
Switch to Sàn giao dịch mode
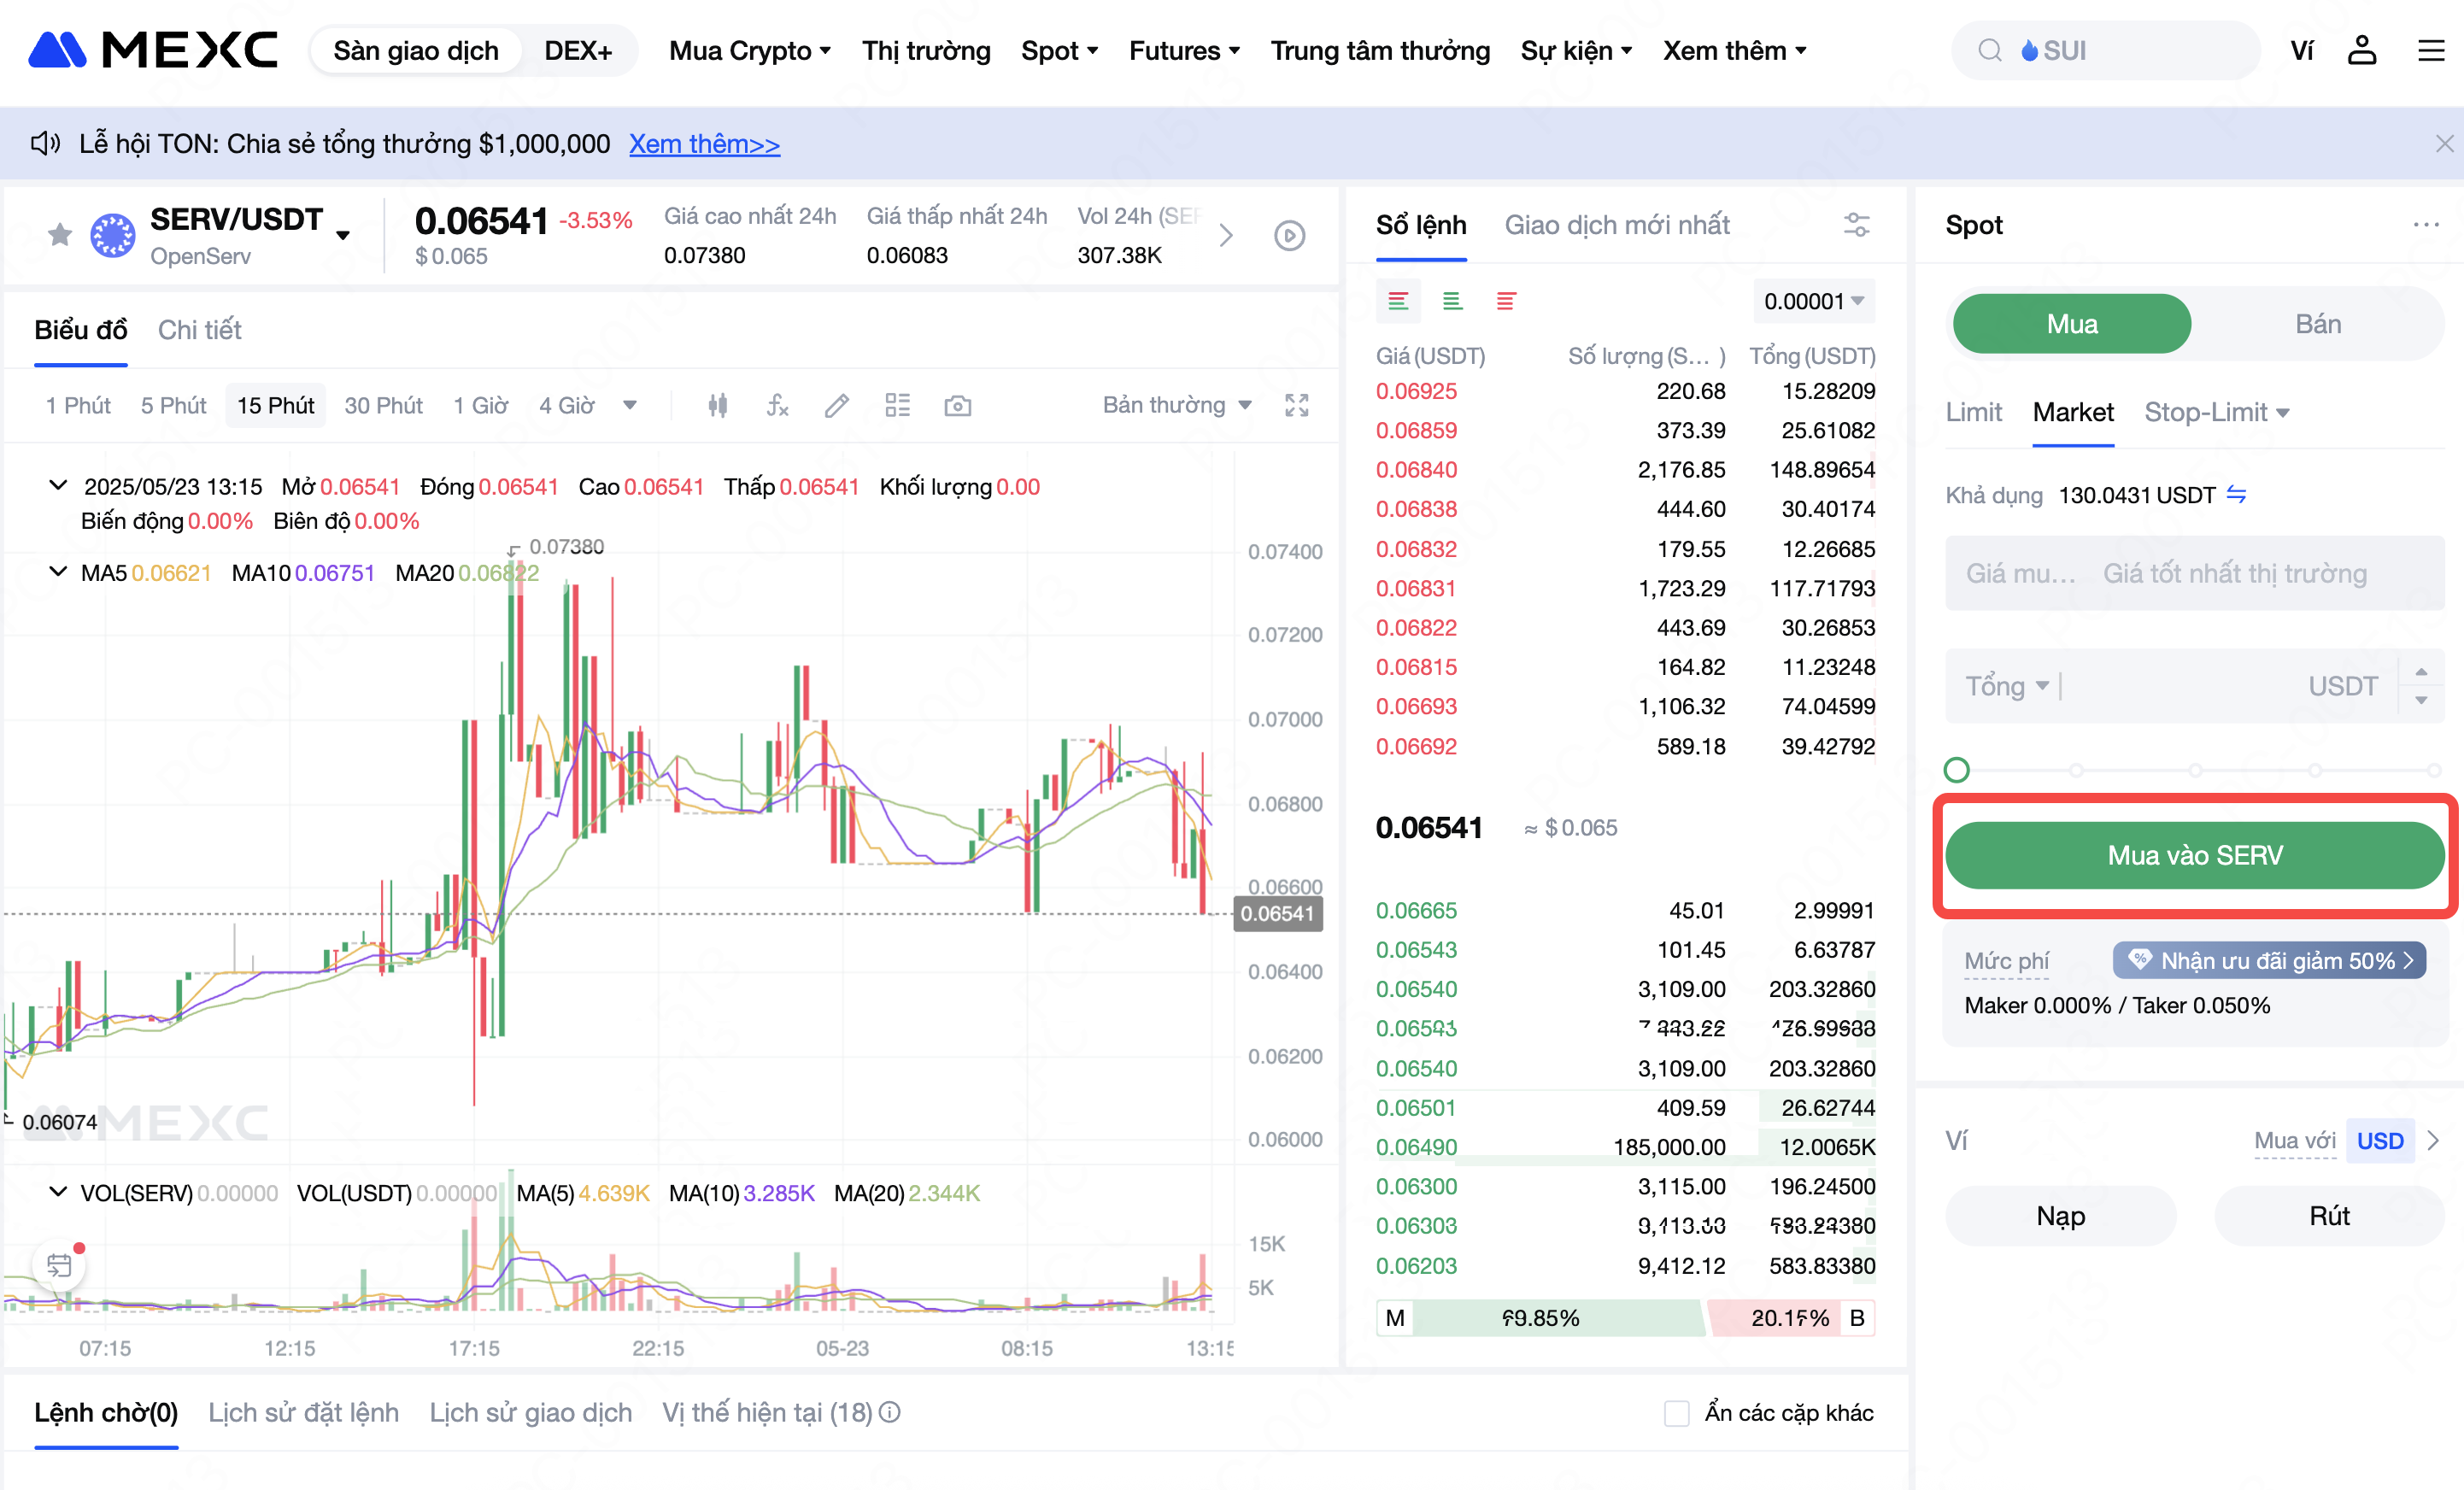click(x=416, y=50)
